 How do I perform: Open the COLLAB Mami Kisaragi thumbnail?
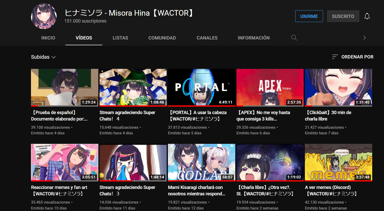[x=201, y=162]
